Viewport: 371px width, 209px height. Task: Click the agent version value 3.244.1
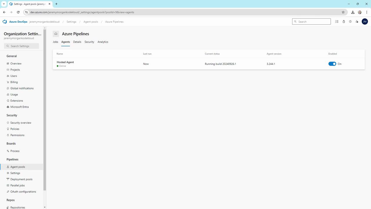pos(271,64)
